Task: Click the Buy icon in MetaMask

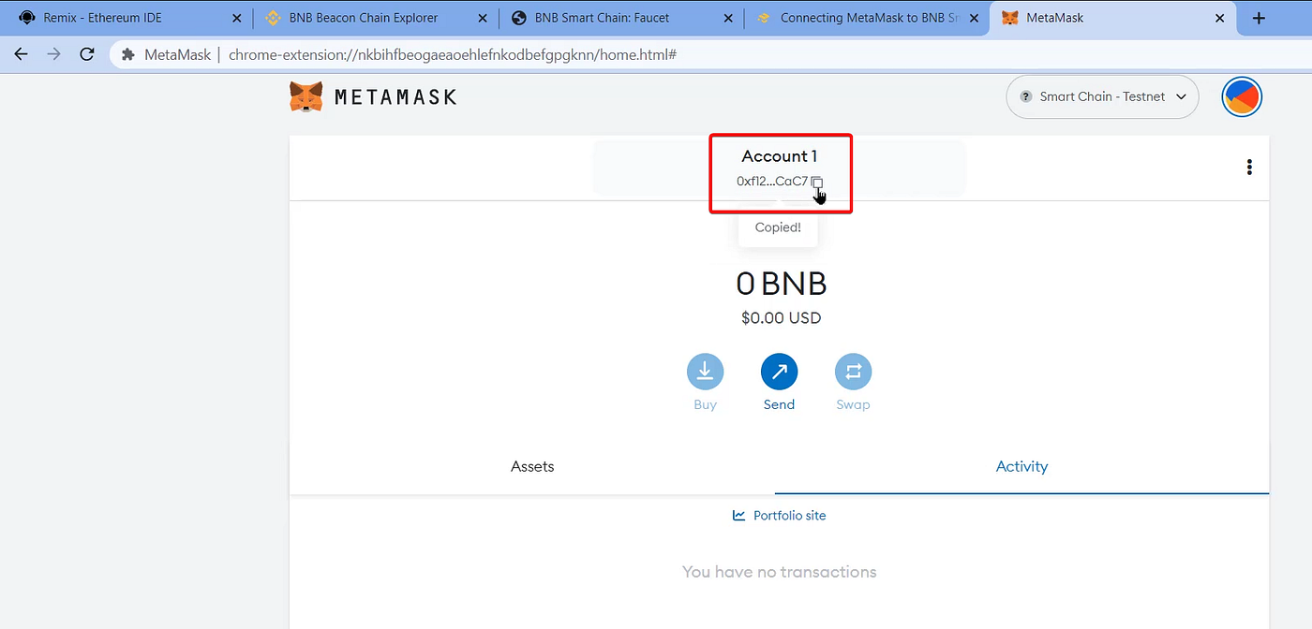Action: (705, 371)
